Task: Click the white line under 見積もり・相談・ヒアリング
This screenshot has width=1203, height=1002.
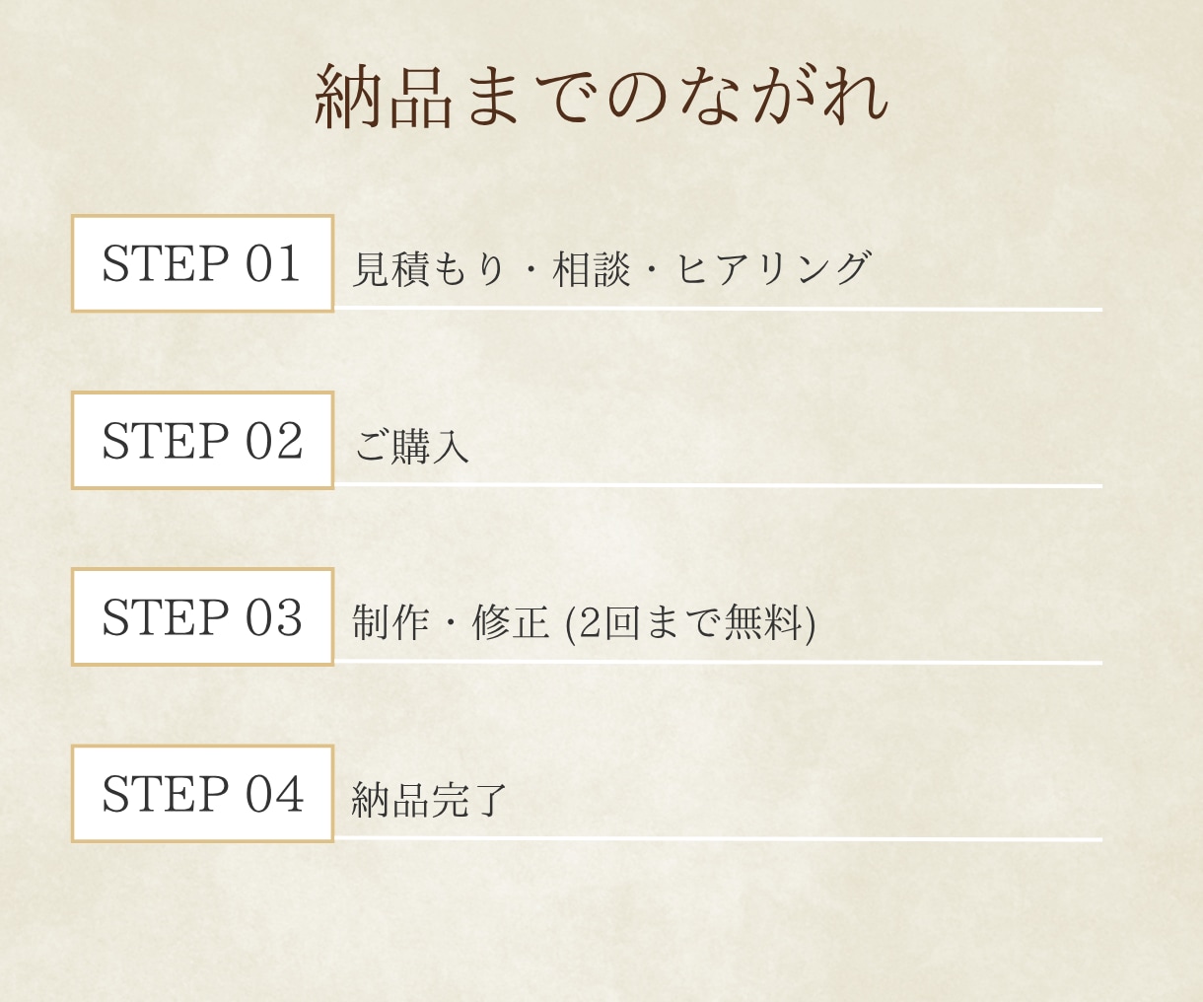Action: click(x=718, y=309)
